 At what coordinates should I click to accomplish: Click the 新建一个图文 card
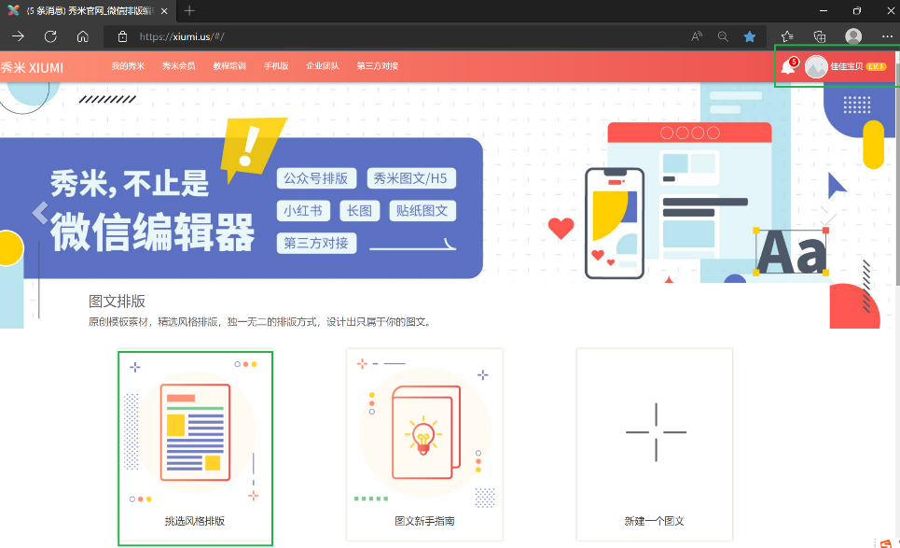(x=654, y=446)
